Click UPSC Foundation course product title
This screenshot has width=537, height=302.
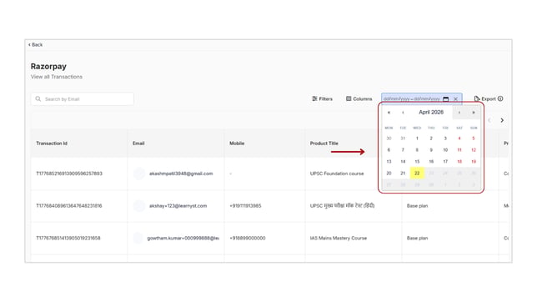pyautogui.click(x=337, y=174)
